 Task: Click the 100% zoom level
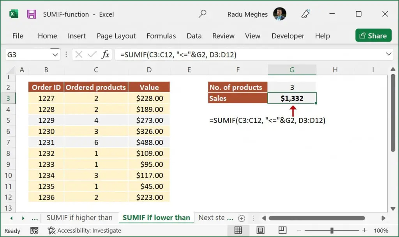click(381, 230)
